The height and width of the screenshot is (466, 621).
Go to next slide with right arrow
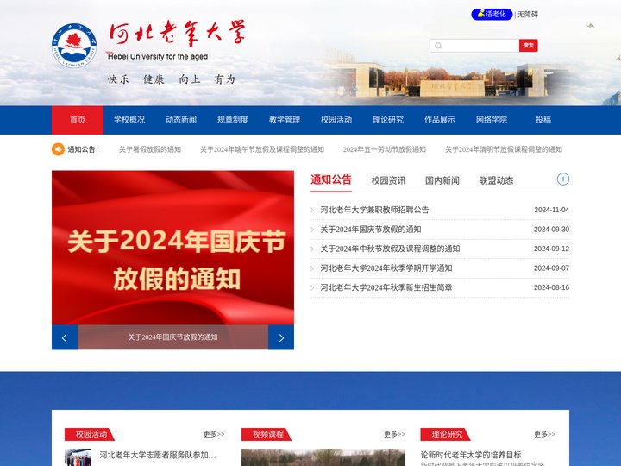tap(281, 337)
